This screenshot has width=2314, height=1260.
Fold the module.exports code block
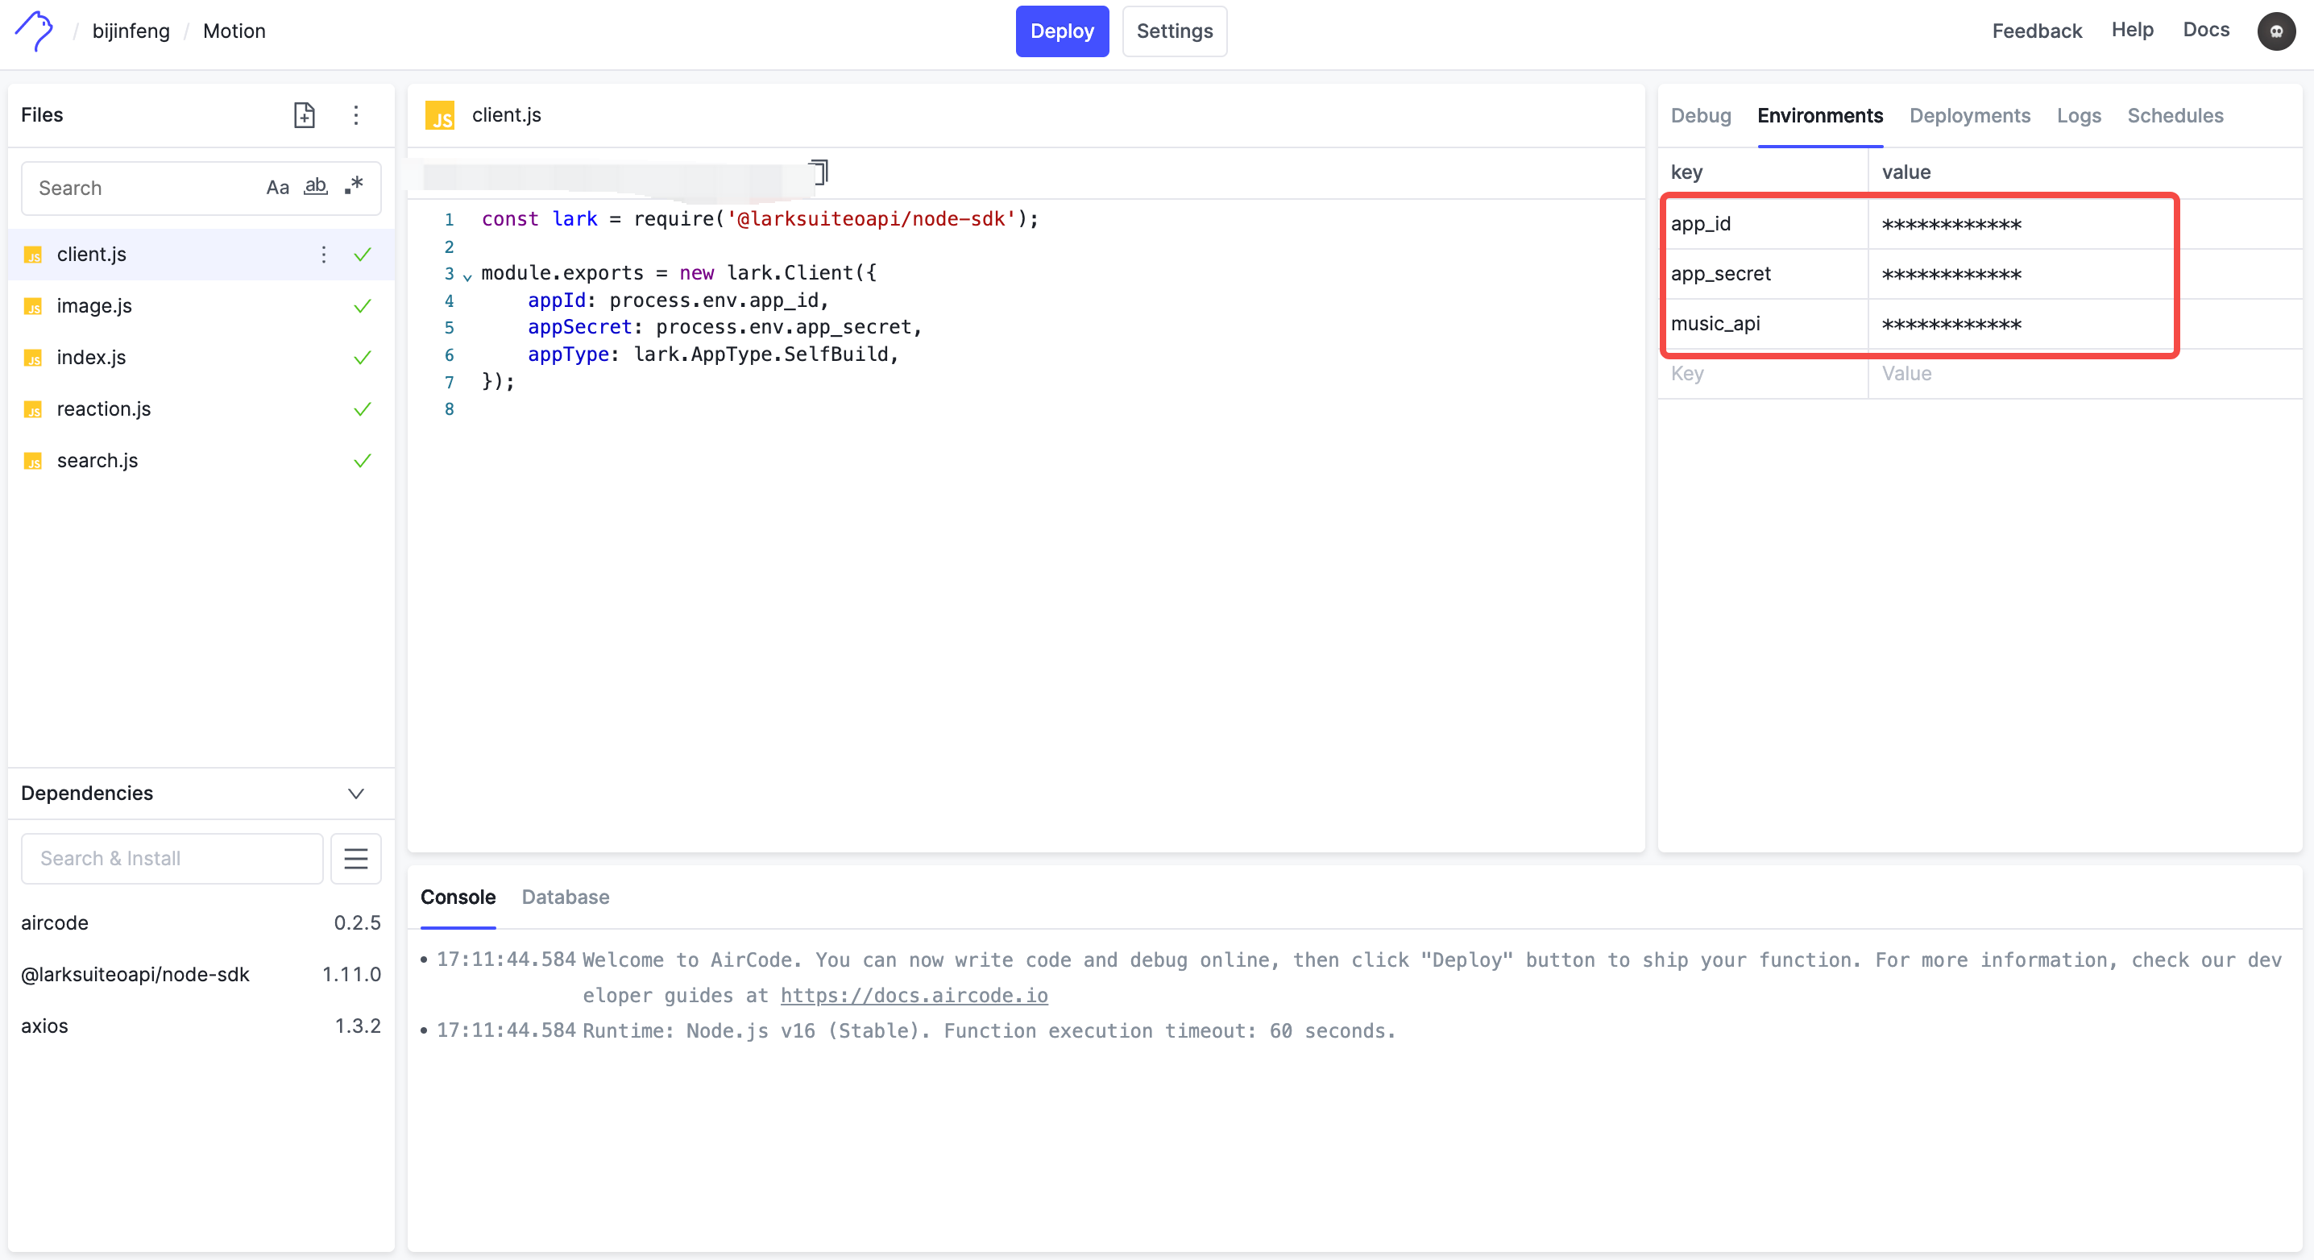click(x=467, y=276)
